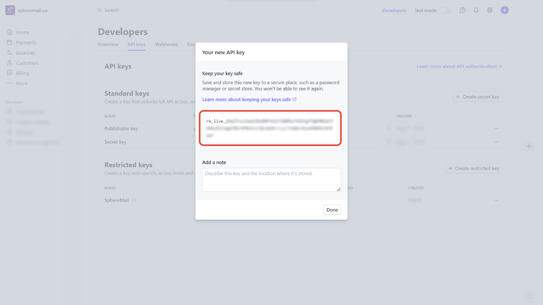
Task: Open Billing in the sidebar
Action: click(23, 73)
